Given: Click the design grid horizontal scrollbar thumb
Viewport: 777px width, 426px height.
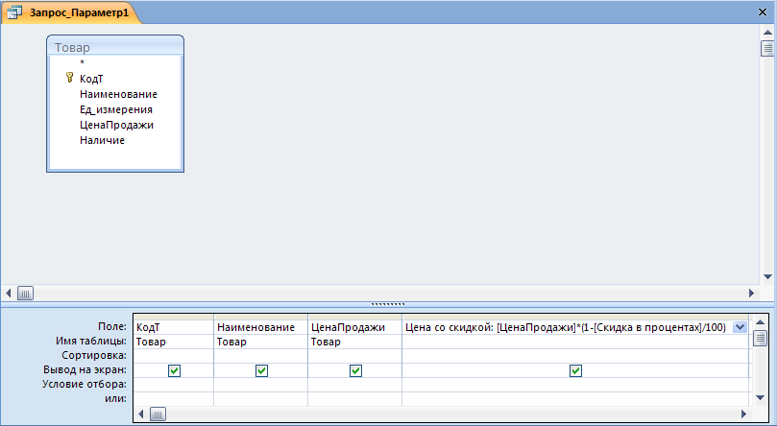Looking at the screenshot, I should pyautogui.click(x=158, y=414).
